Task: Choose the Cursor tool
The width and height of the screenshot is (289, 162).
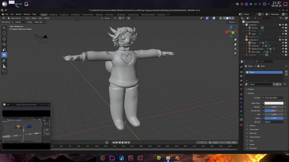Action: pos(4,33)
